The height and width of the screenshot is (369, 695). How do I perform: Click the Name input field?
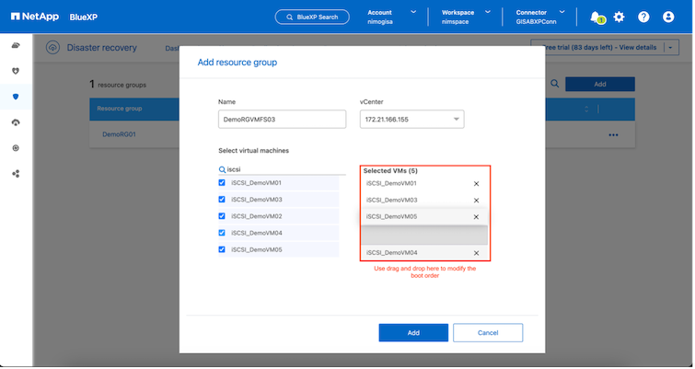[281, 120]
